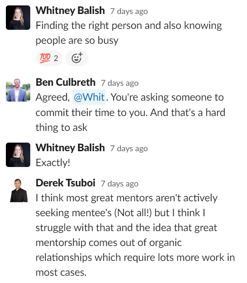Screen dimensions: 247x283
Task: Click Whitney Balish name above 'Exactly!'
Action: pos(70,148)
